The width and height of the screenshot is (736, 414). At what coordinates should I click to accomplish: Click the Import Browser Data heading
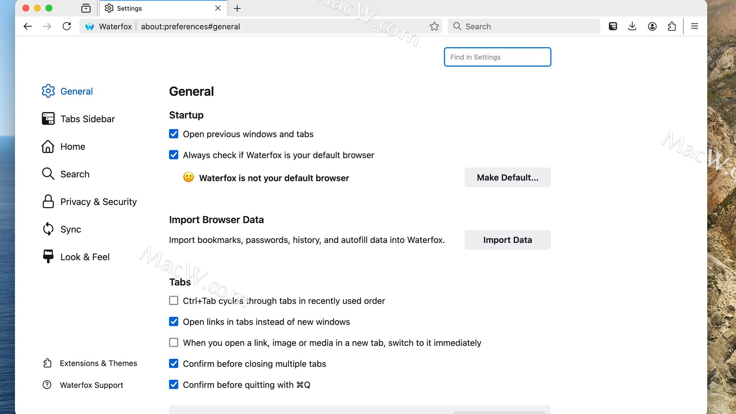pyautogui.click(x=216, y=220)
